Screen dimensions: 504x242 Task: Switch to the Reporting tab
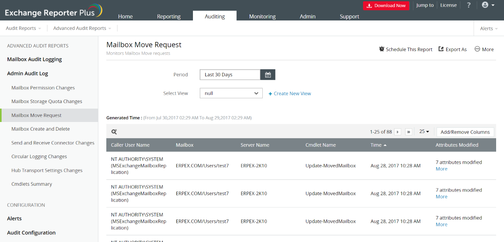[x=169, y=17]
